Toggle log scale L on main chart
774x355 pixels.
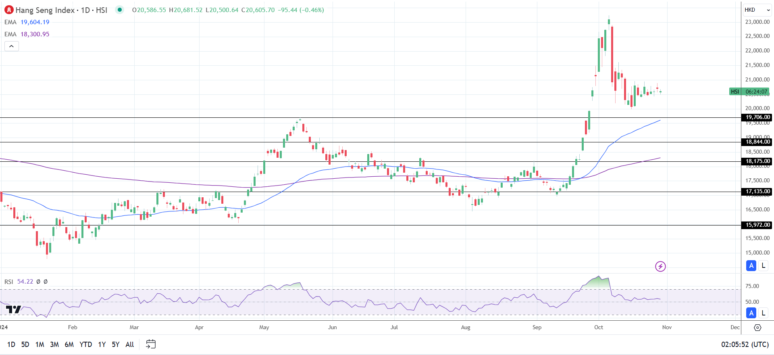tap(763, 265)
